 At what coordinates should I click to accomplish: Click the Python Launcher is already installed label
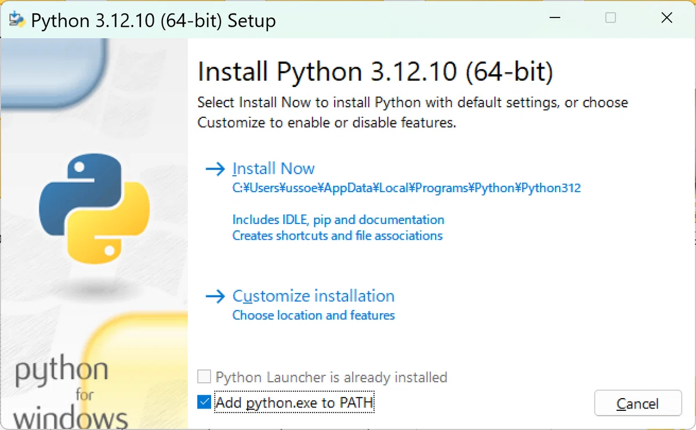[331, 377]
